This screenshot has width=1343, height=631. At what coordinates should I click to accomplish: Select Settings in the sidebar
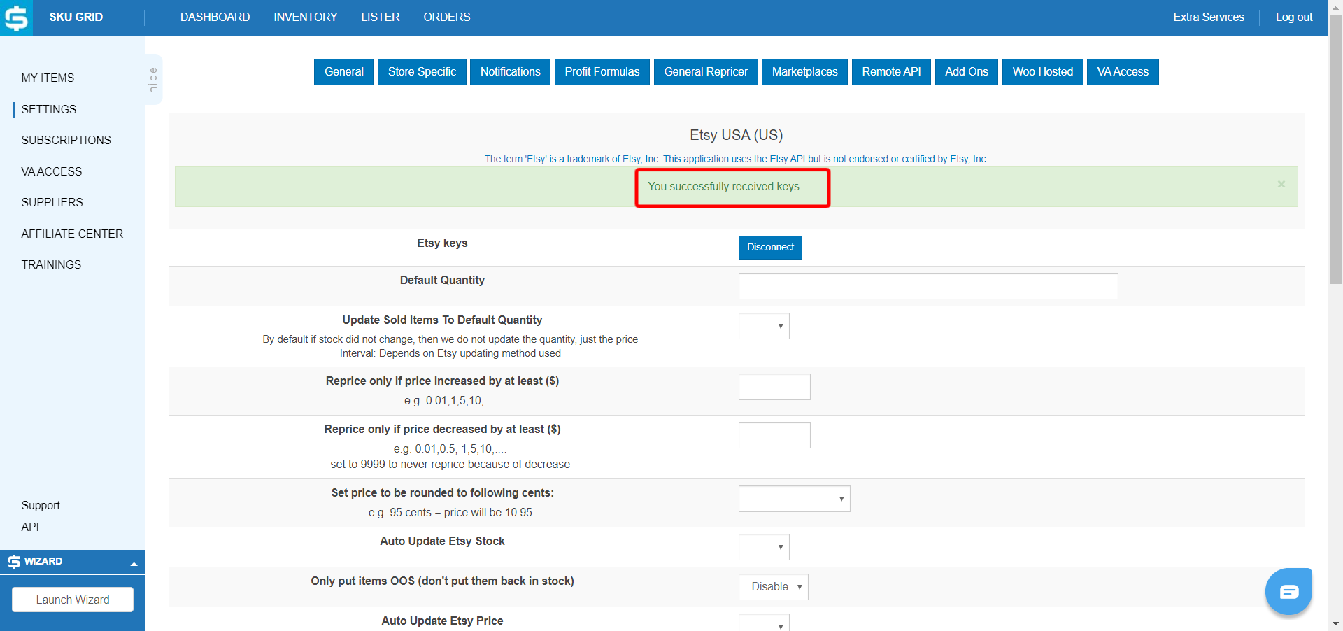(49, 109)
